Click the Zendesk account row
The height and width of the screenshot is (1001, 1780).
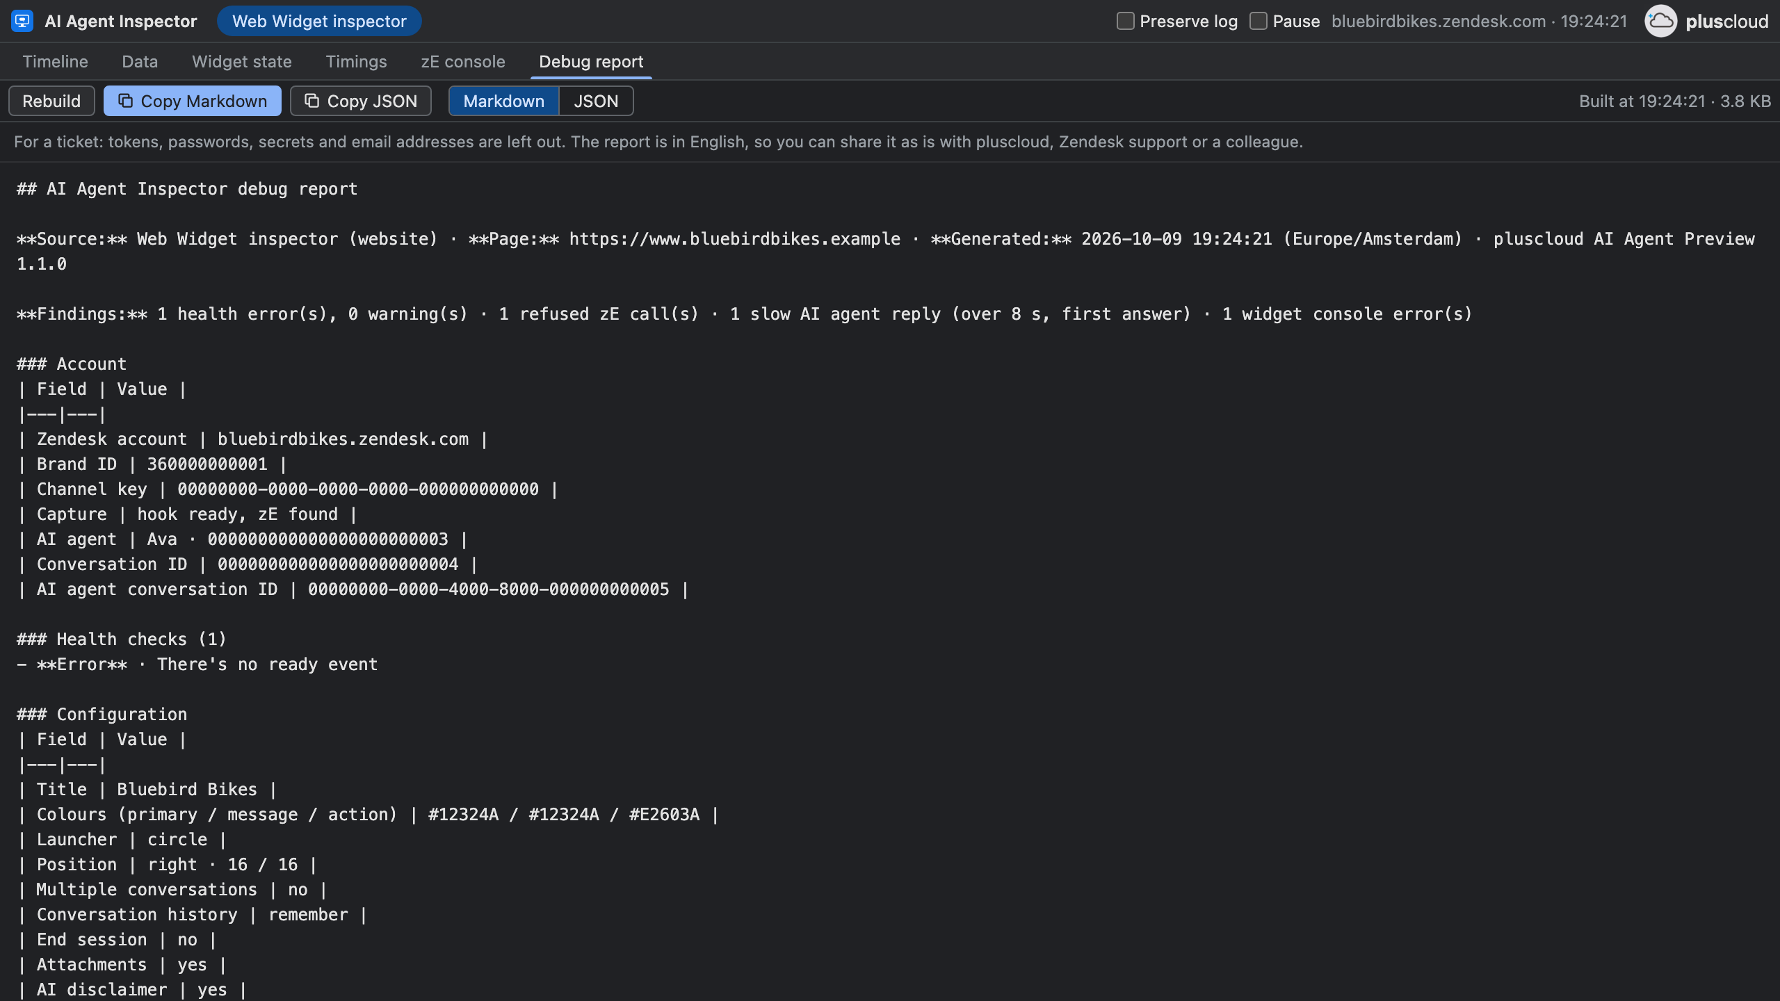coord(253,439)
